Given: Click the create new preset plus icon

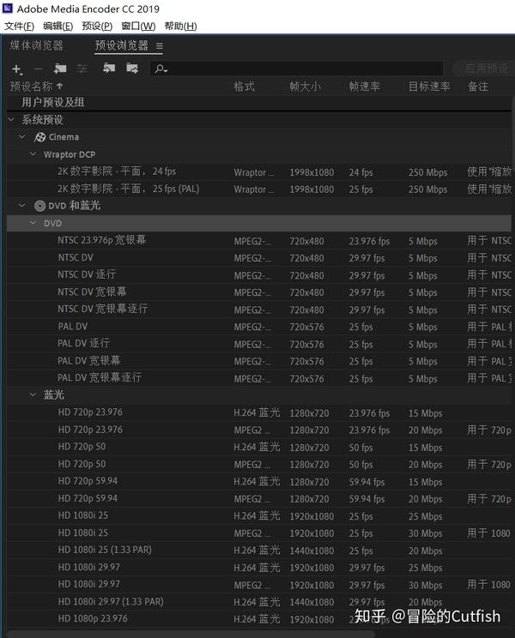Looking at the screenshot, I should pos(16,69).
